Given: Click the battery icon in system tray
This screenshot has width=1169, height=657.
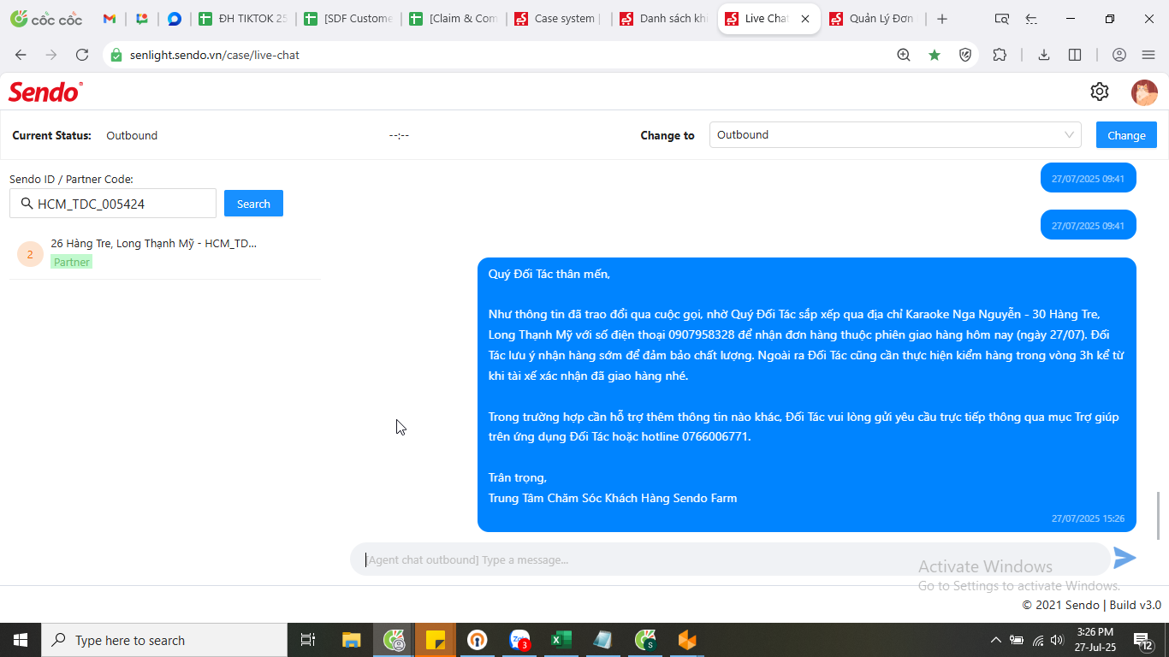Looking at the screenshot, I should [1017, 640].
